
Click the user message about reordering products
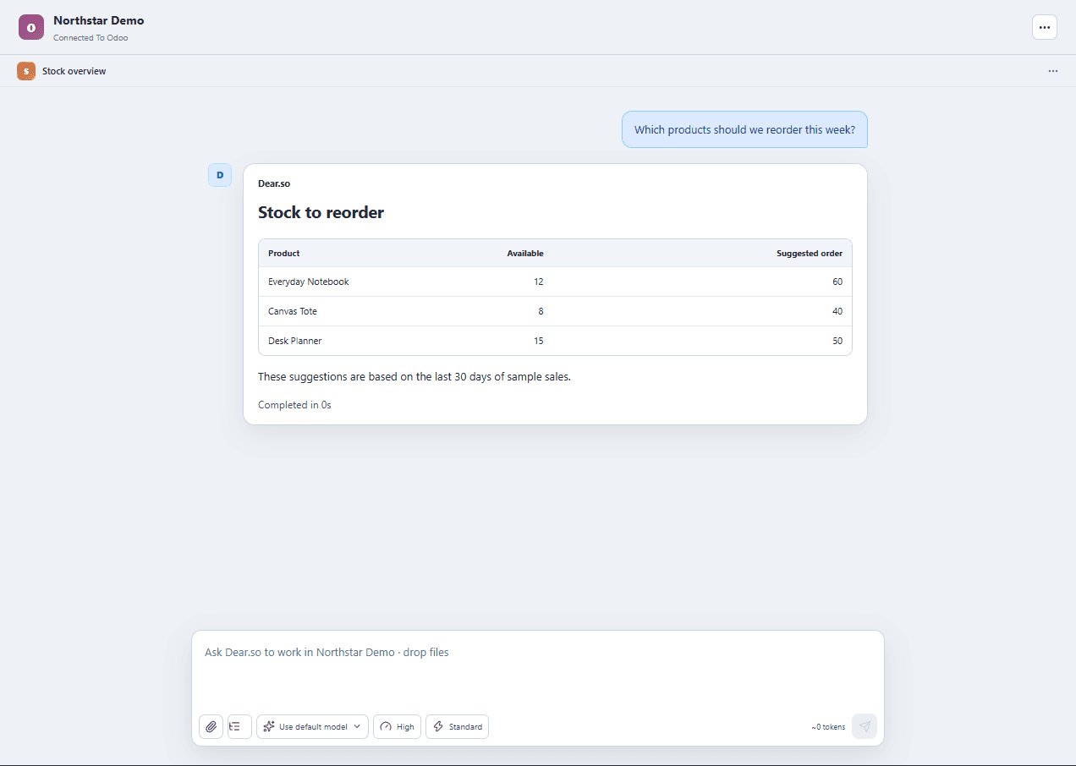pyautogui.click(x=744, y=129)
